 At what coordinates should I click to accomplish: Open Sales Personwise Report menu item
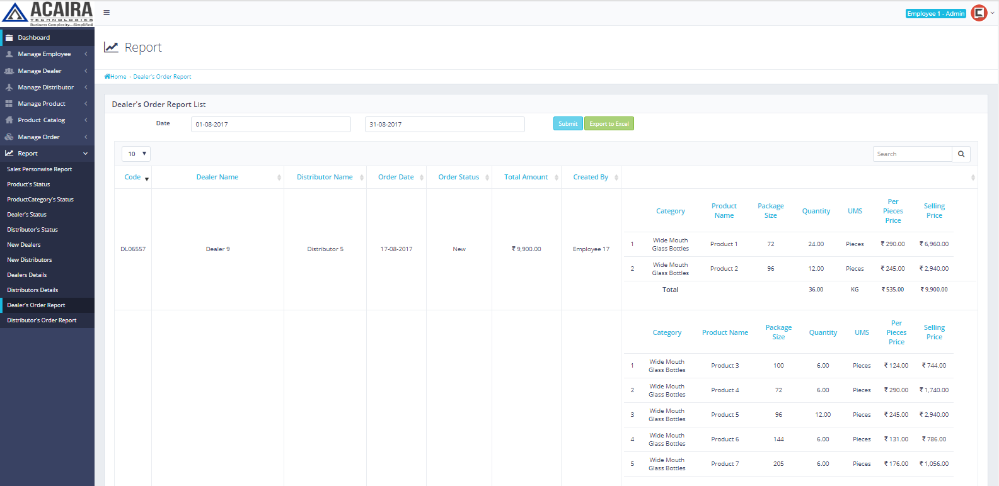pos(39,169)
